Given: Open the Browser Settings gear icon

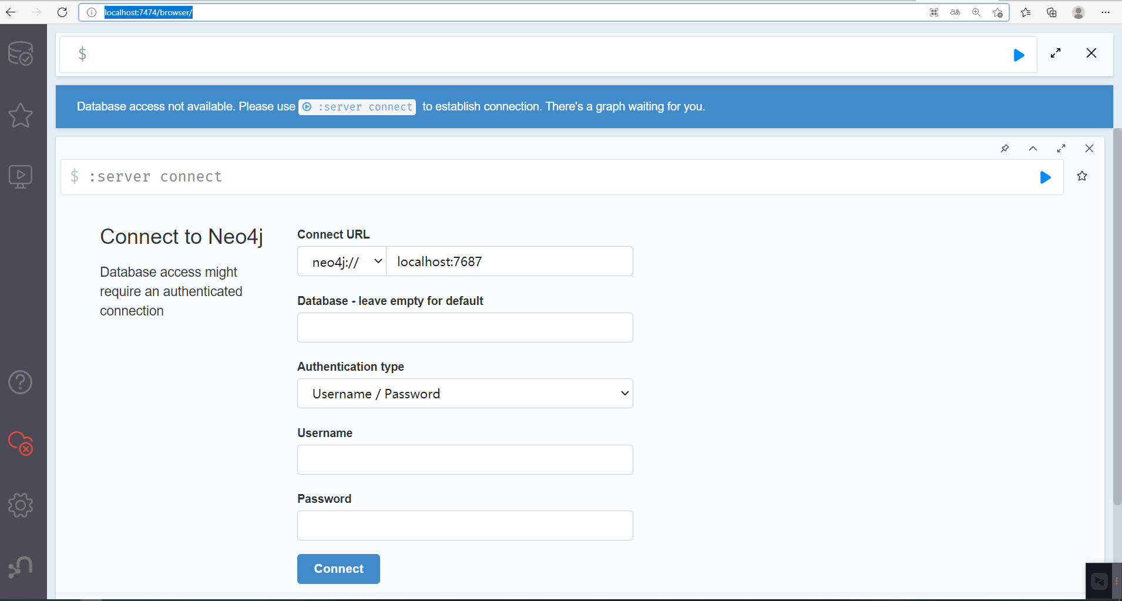Looking at the screenshot, I should [21, 505].
